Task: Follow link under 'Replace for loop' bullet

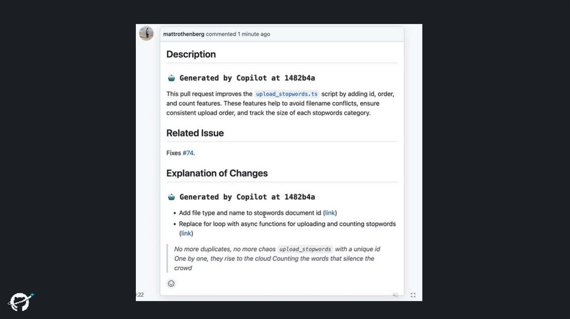Action: click(186, 233)
